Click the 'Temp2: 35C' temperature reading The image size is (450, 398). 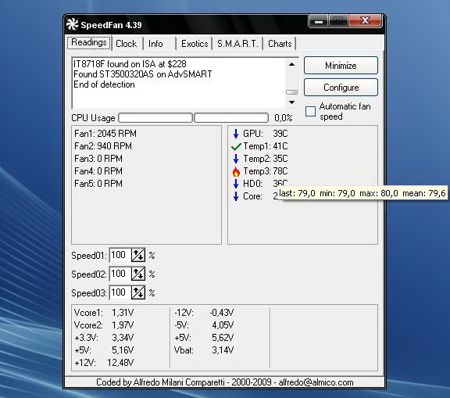point(266,159)
